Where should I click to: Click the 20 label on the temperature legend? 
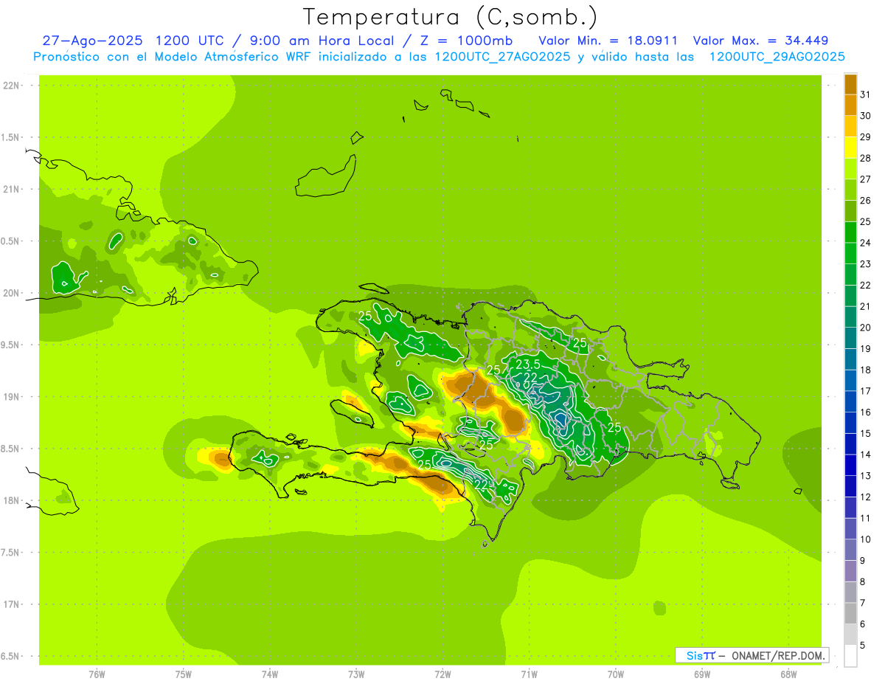click(865, 328)
